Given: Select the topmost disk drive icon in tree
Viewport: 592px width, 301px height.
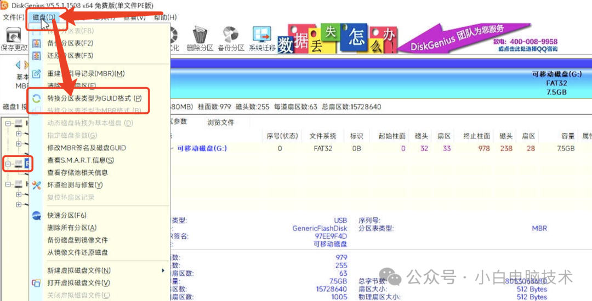Looking at the screenshot, I should [x=19, y=123].
